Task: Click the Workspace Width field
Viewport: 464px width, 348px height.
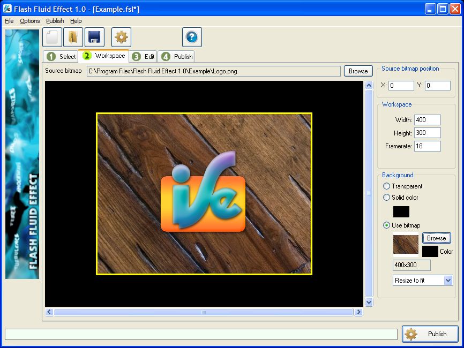Action: click(428, 120)
